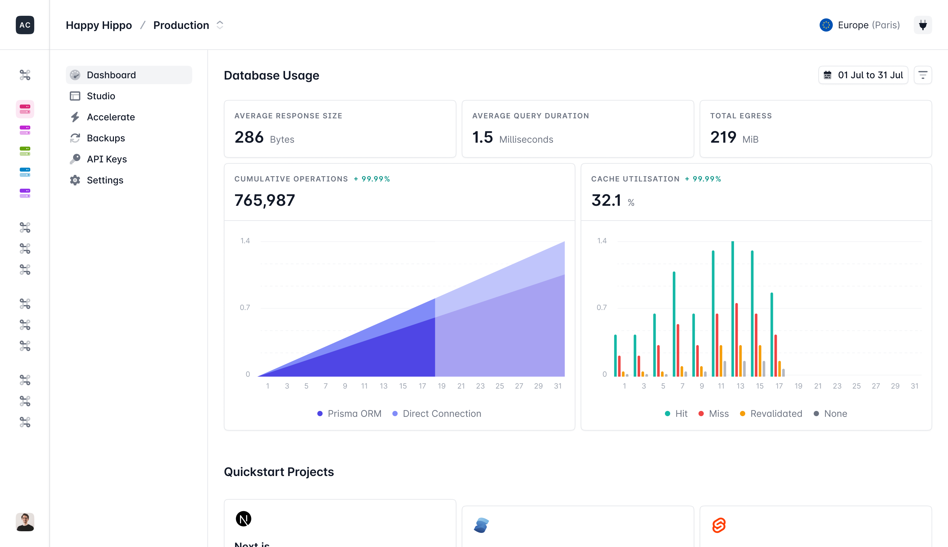Go to the Accelerate section
The image size is (948, 547).
click(x=111, y=117)
